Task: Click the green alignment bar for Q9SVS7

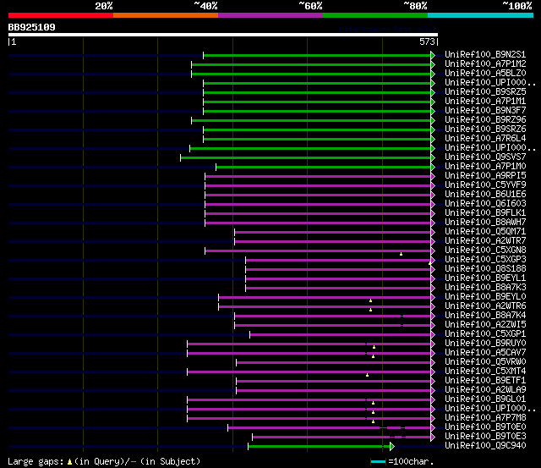Action: coord(306,158)
